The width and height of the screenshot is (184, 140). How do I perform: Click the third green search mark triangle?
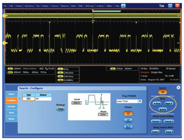pyautogui.click(x=136, y=23)
